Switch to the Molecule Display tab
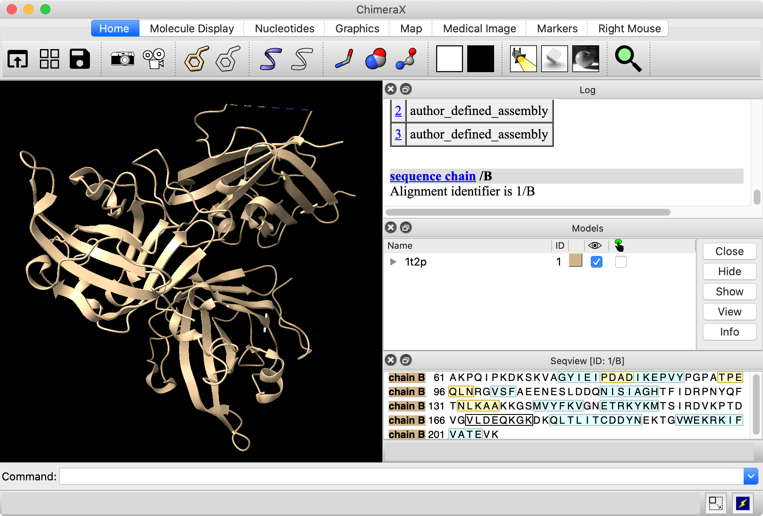This screenshot has height=516, width=763. click(x=192, y=29)
